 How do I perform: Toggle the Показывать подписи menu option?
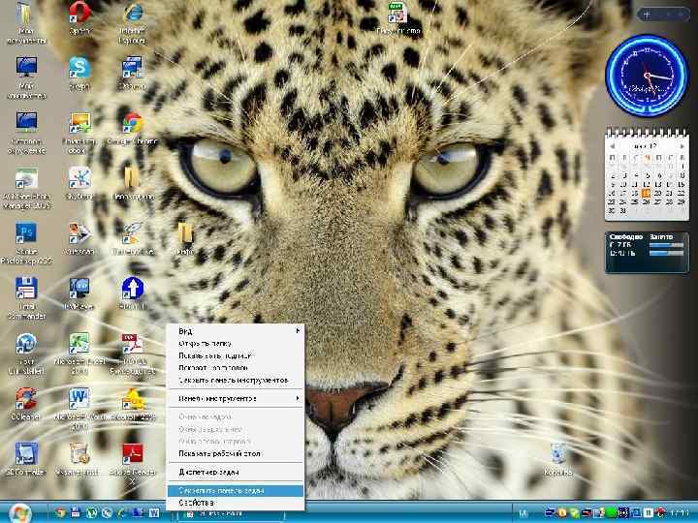pyautogui.click(x=236, y=355)
